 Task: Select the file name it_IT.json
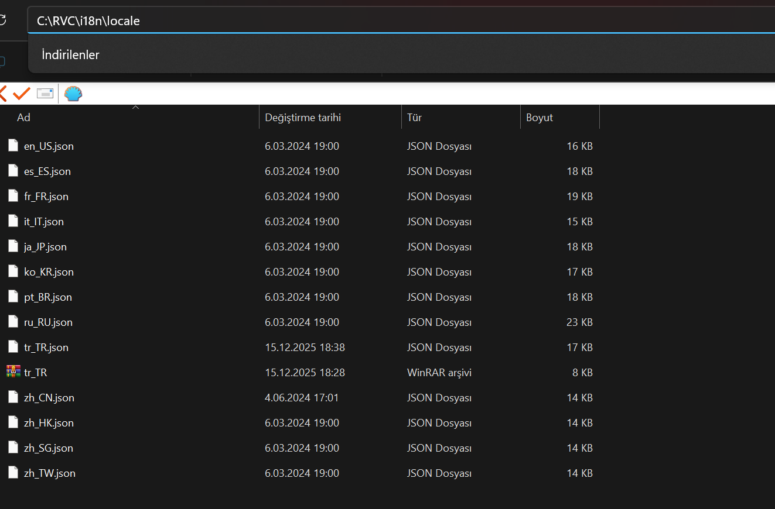pyautogui.click(x=44, y=222)
